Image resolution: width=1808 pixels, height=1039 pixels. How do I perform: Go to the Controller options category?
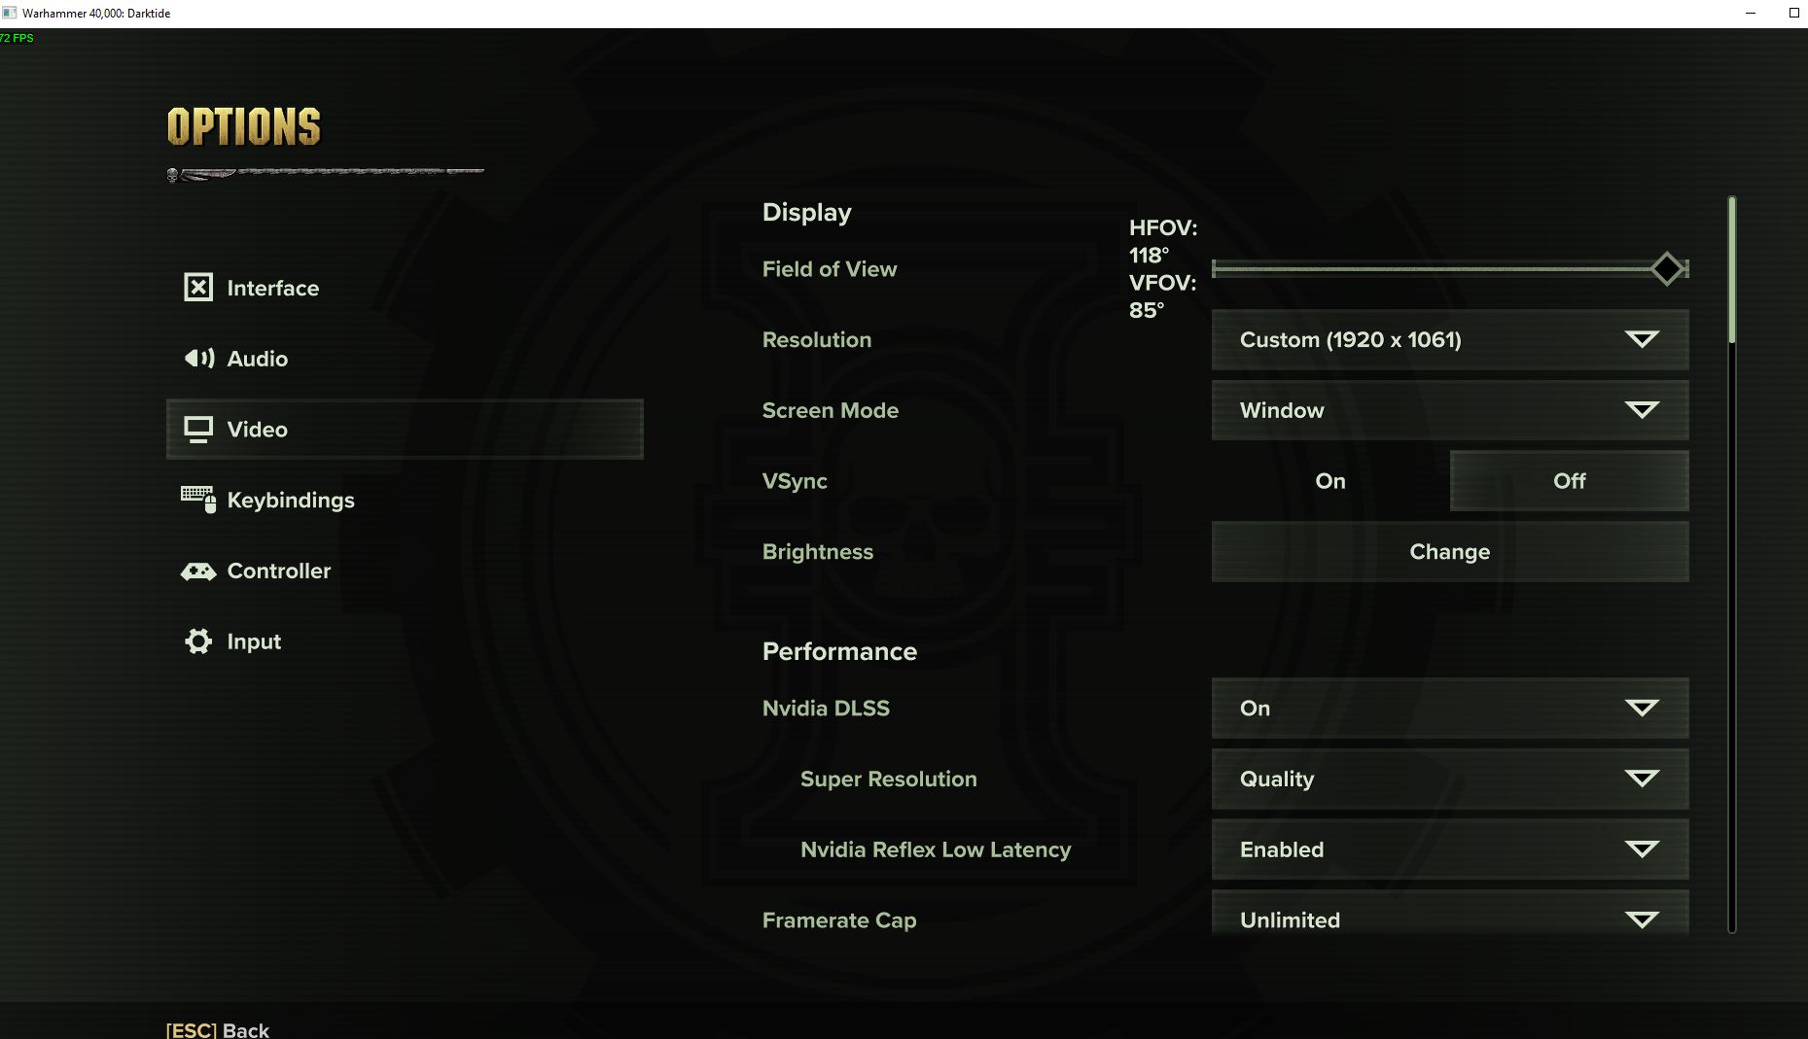(405, 571)
